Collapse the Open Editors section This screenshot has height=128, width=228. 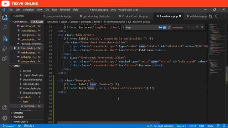pos(11,22)
